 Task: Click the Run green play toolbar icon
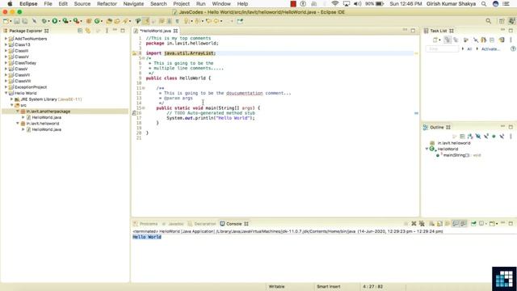(x=54, y=21)
